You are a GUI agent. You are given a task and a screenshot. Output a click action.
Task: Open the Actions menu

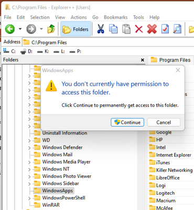click(x=79, y=17)
